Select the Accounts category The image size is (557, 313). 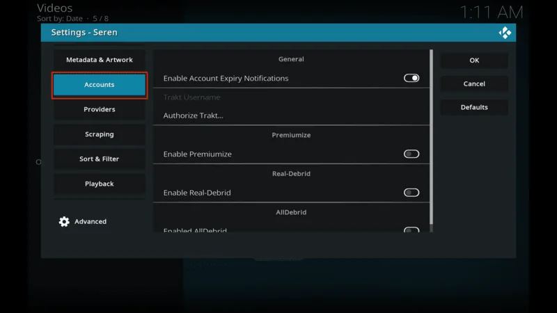click(100, 85)
